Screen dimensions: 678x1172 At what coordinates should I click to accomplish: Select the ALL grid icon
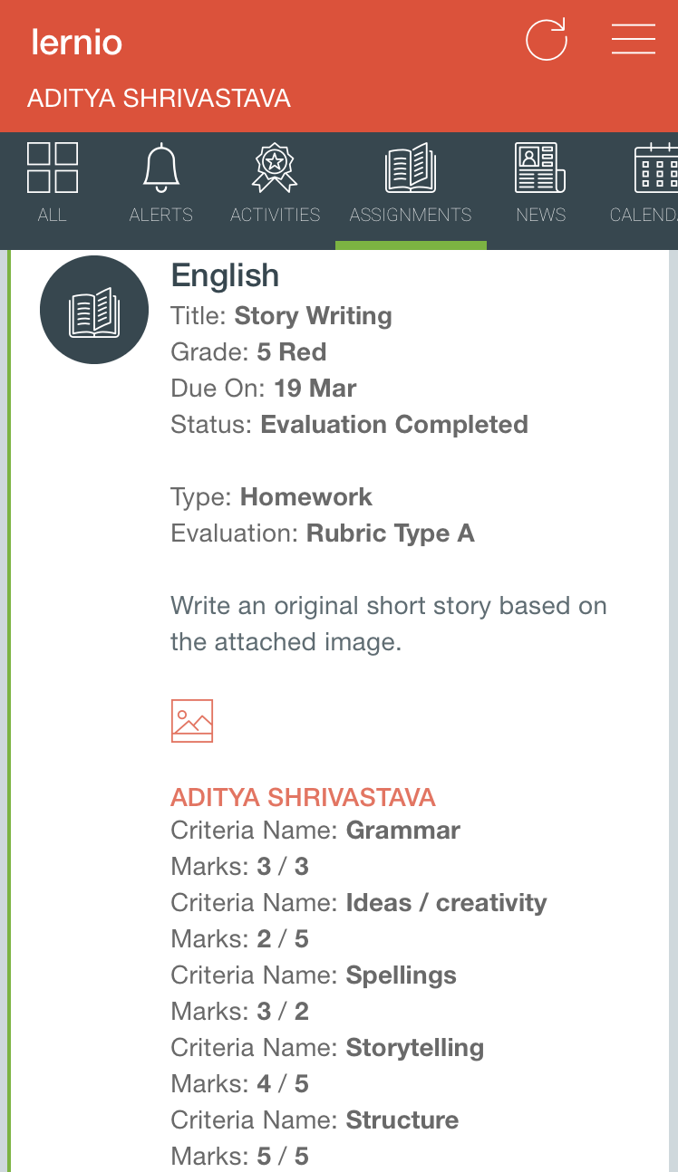[53, 168]
